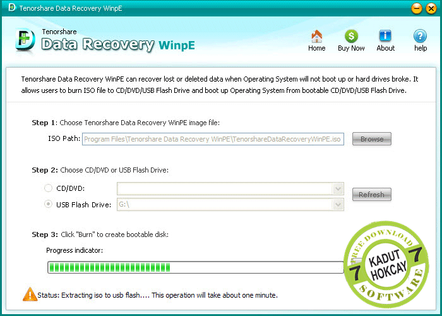Click the 'Tenorshare Data Recovery WinpE' title bar text
This screenshot has width=442, height=316.
point(71,8)
